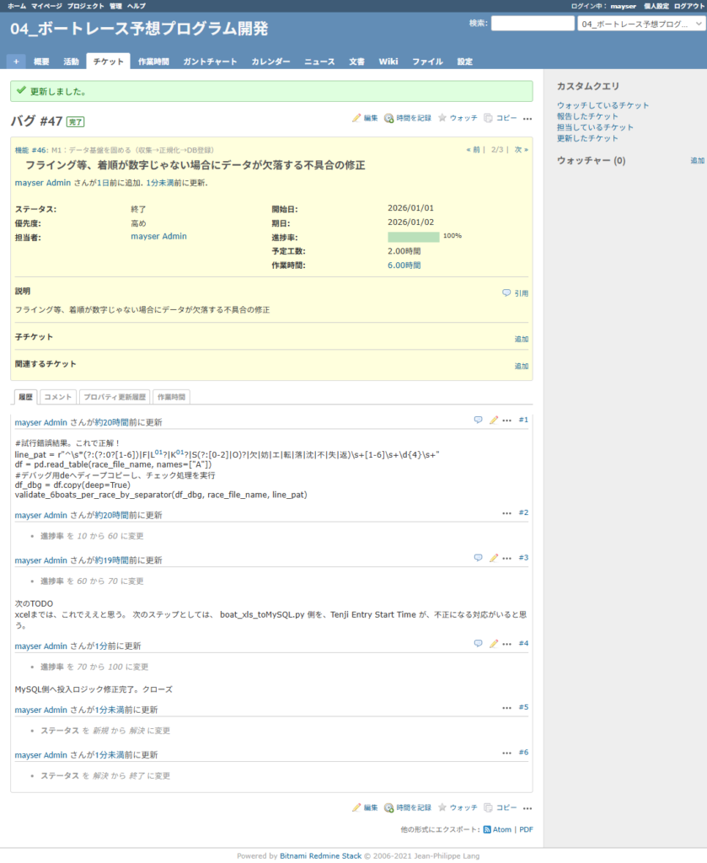Open the project jump dropdown
The image size is (707, 863).
point(640,24)
